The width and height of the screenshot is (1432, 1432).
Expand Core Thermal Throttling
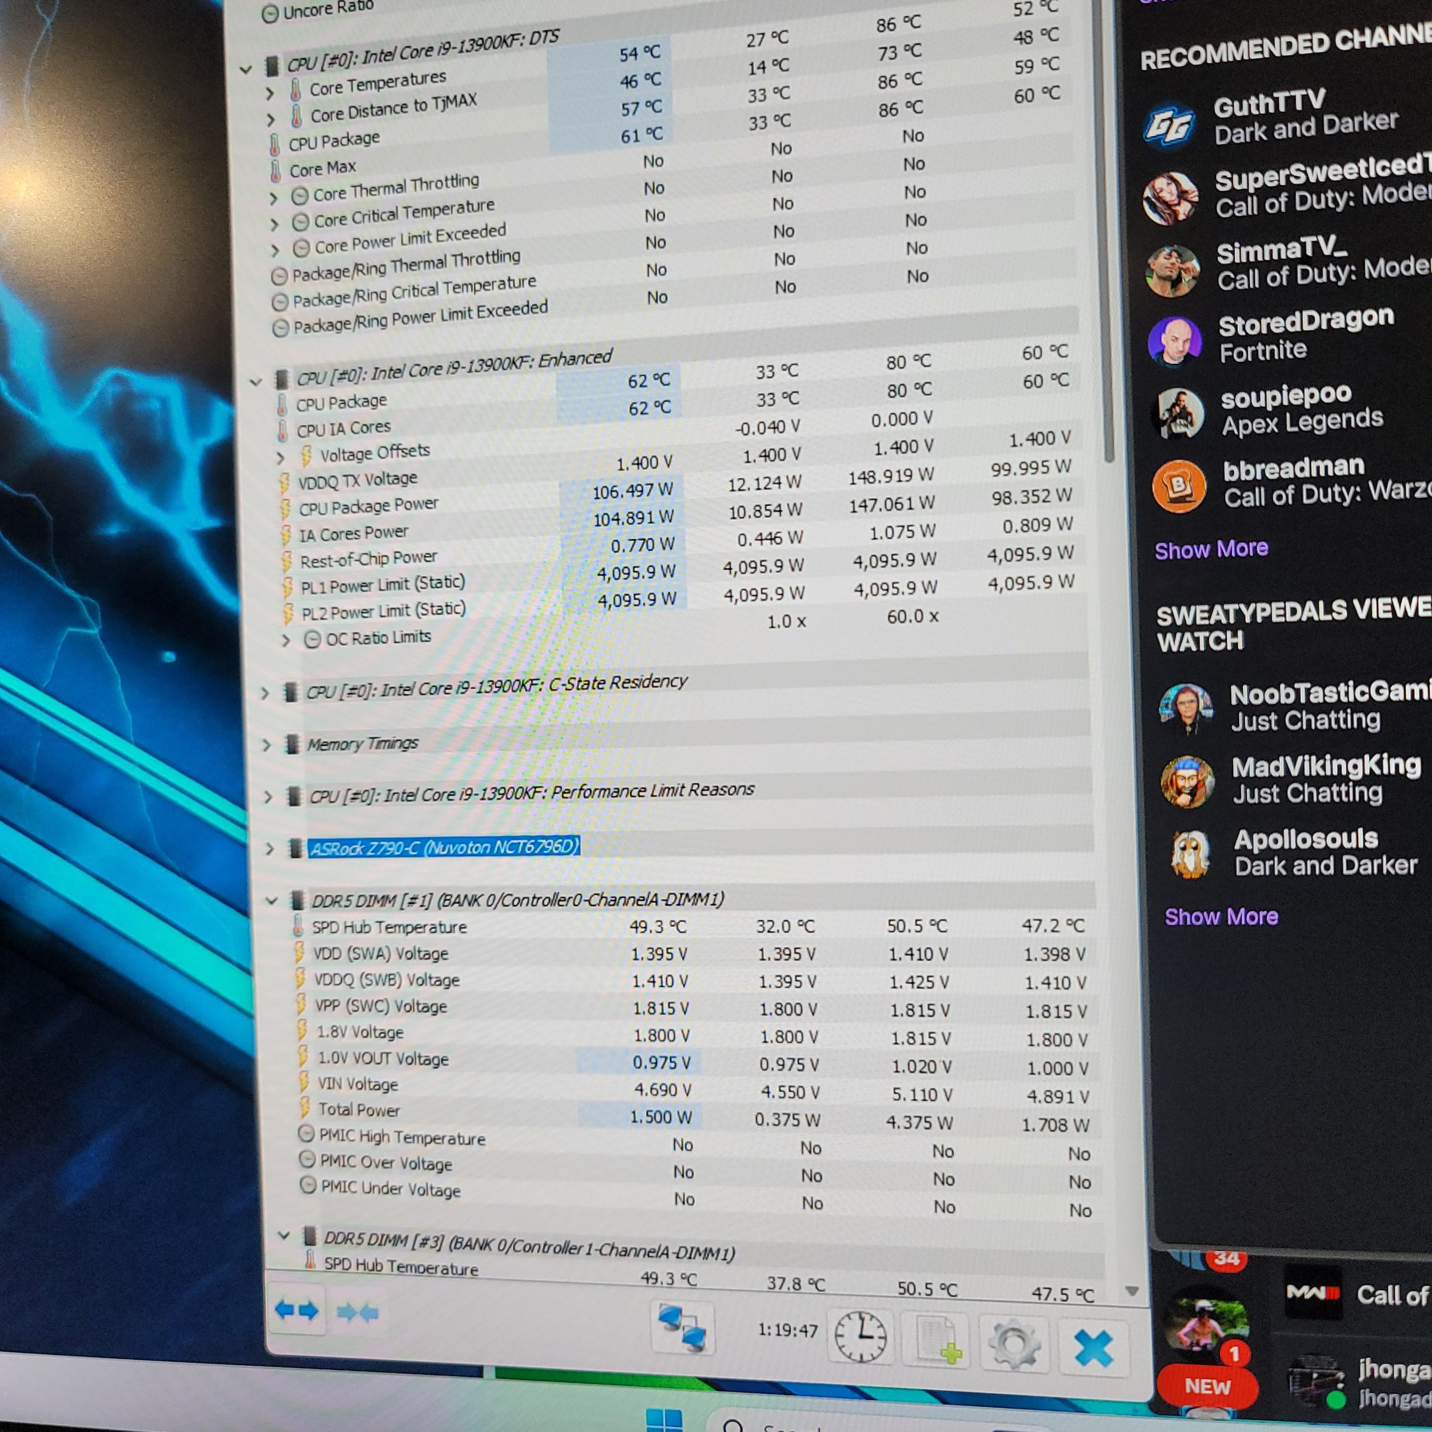point(273,199)
